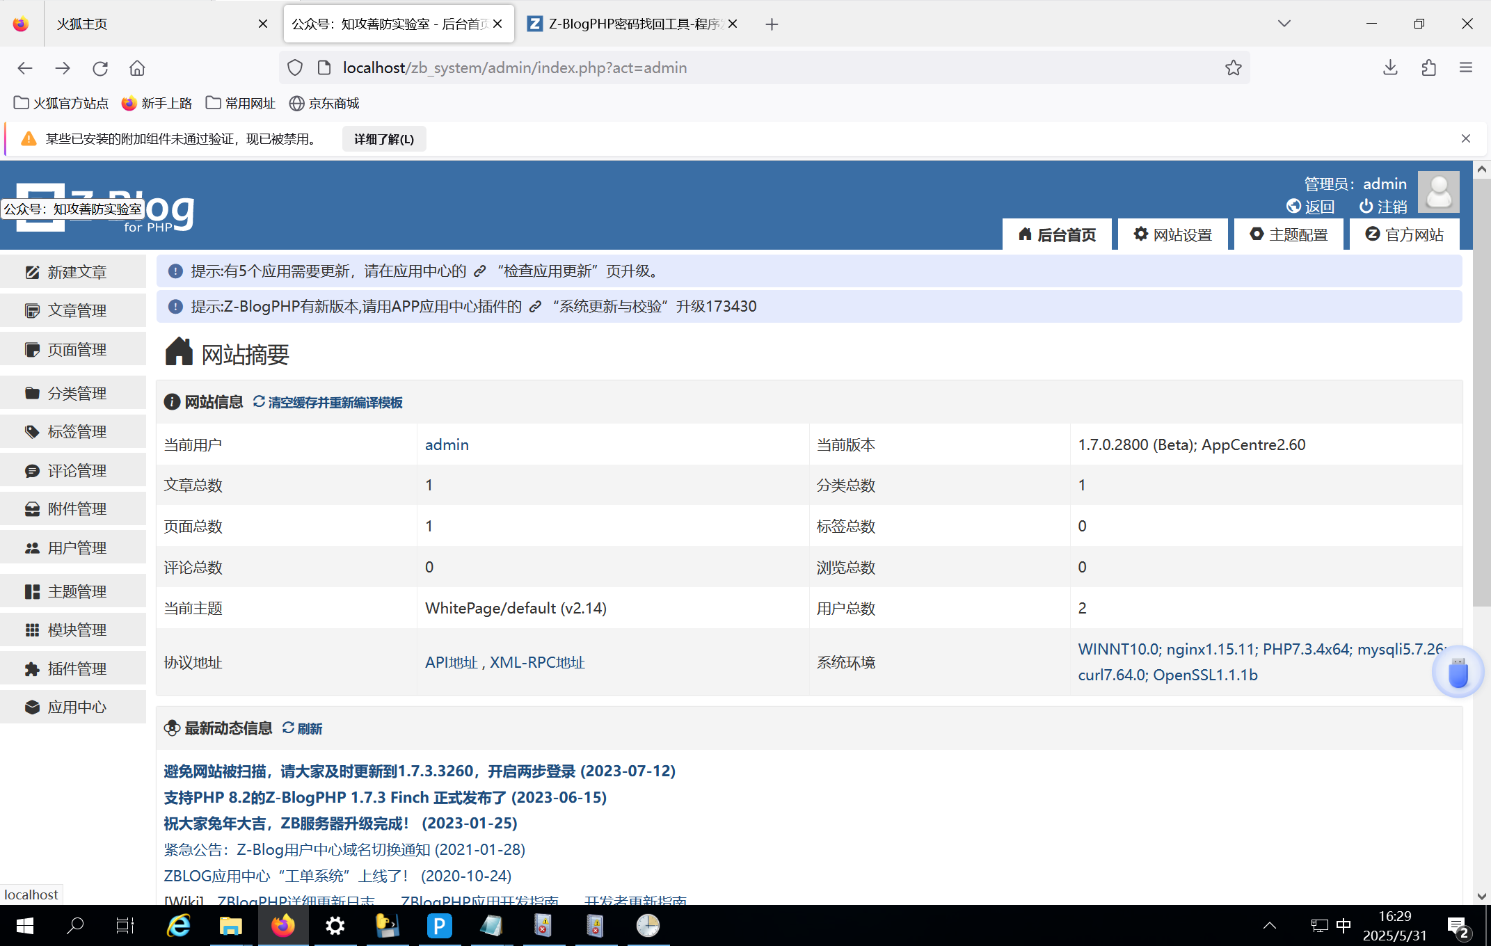Screen dimensions: 1491x946
Task: Click the 注销 logout power icon
Action: 1366,207
